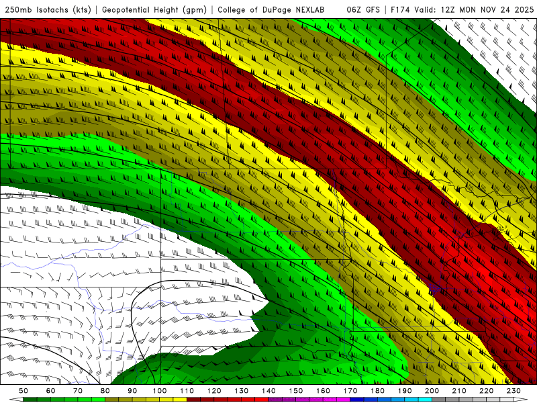
Task: Click the "12Z MON NOV 24 2025" valid time
Action: tap(487, 9)
